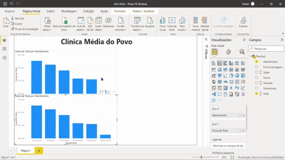Select the Power Automate visual
Image resolution: width=285 pixels, height=160 pixels.
tap(214, 100)
